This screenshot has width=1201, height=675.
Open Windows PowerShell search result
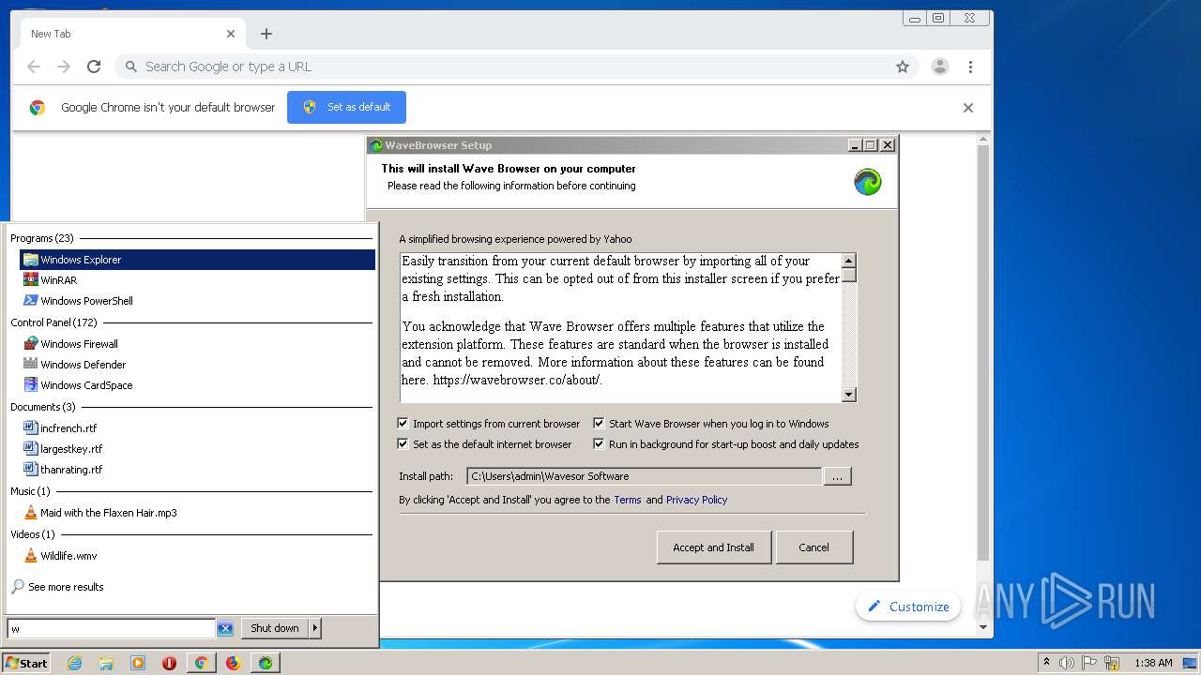pyautogui.click(x=197, y=301)
